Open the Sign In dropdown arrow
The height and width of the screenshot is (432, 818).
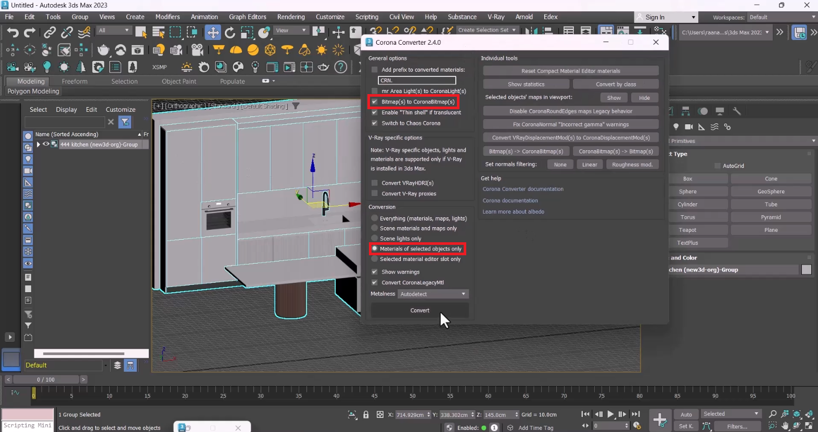tap(693, 17)
